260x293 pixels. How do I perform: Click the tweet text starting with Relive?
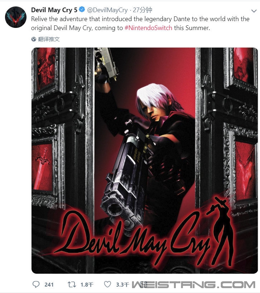pos(140,23)
